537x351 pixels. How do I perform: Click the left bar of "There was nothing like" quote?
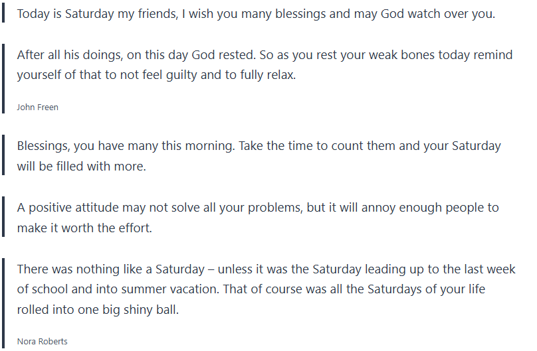pos(3,290)
